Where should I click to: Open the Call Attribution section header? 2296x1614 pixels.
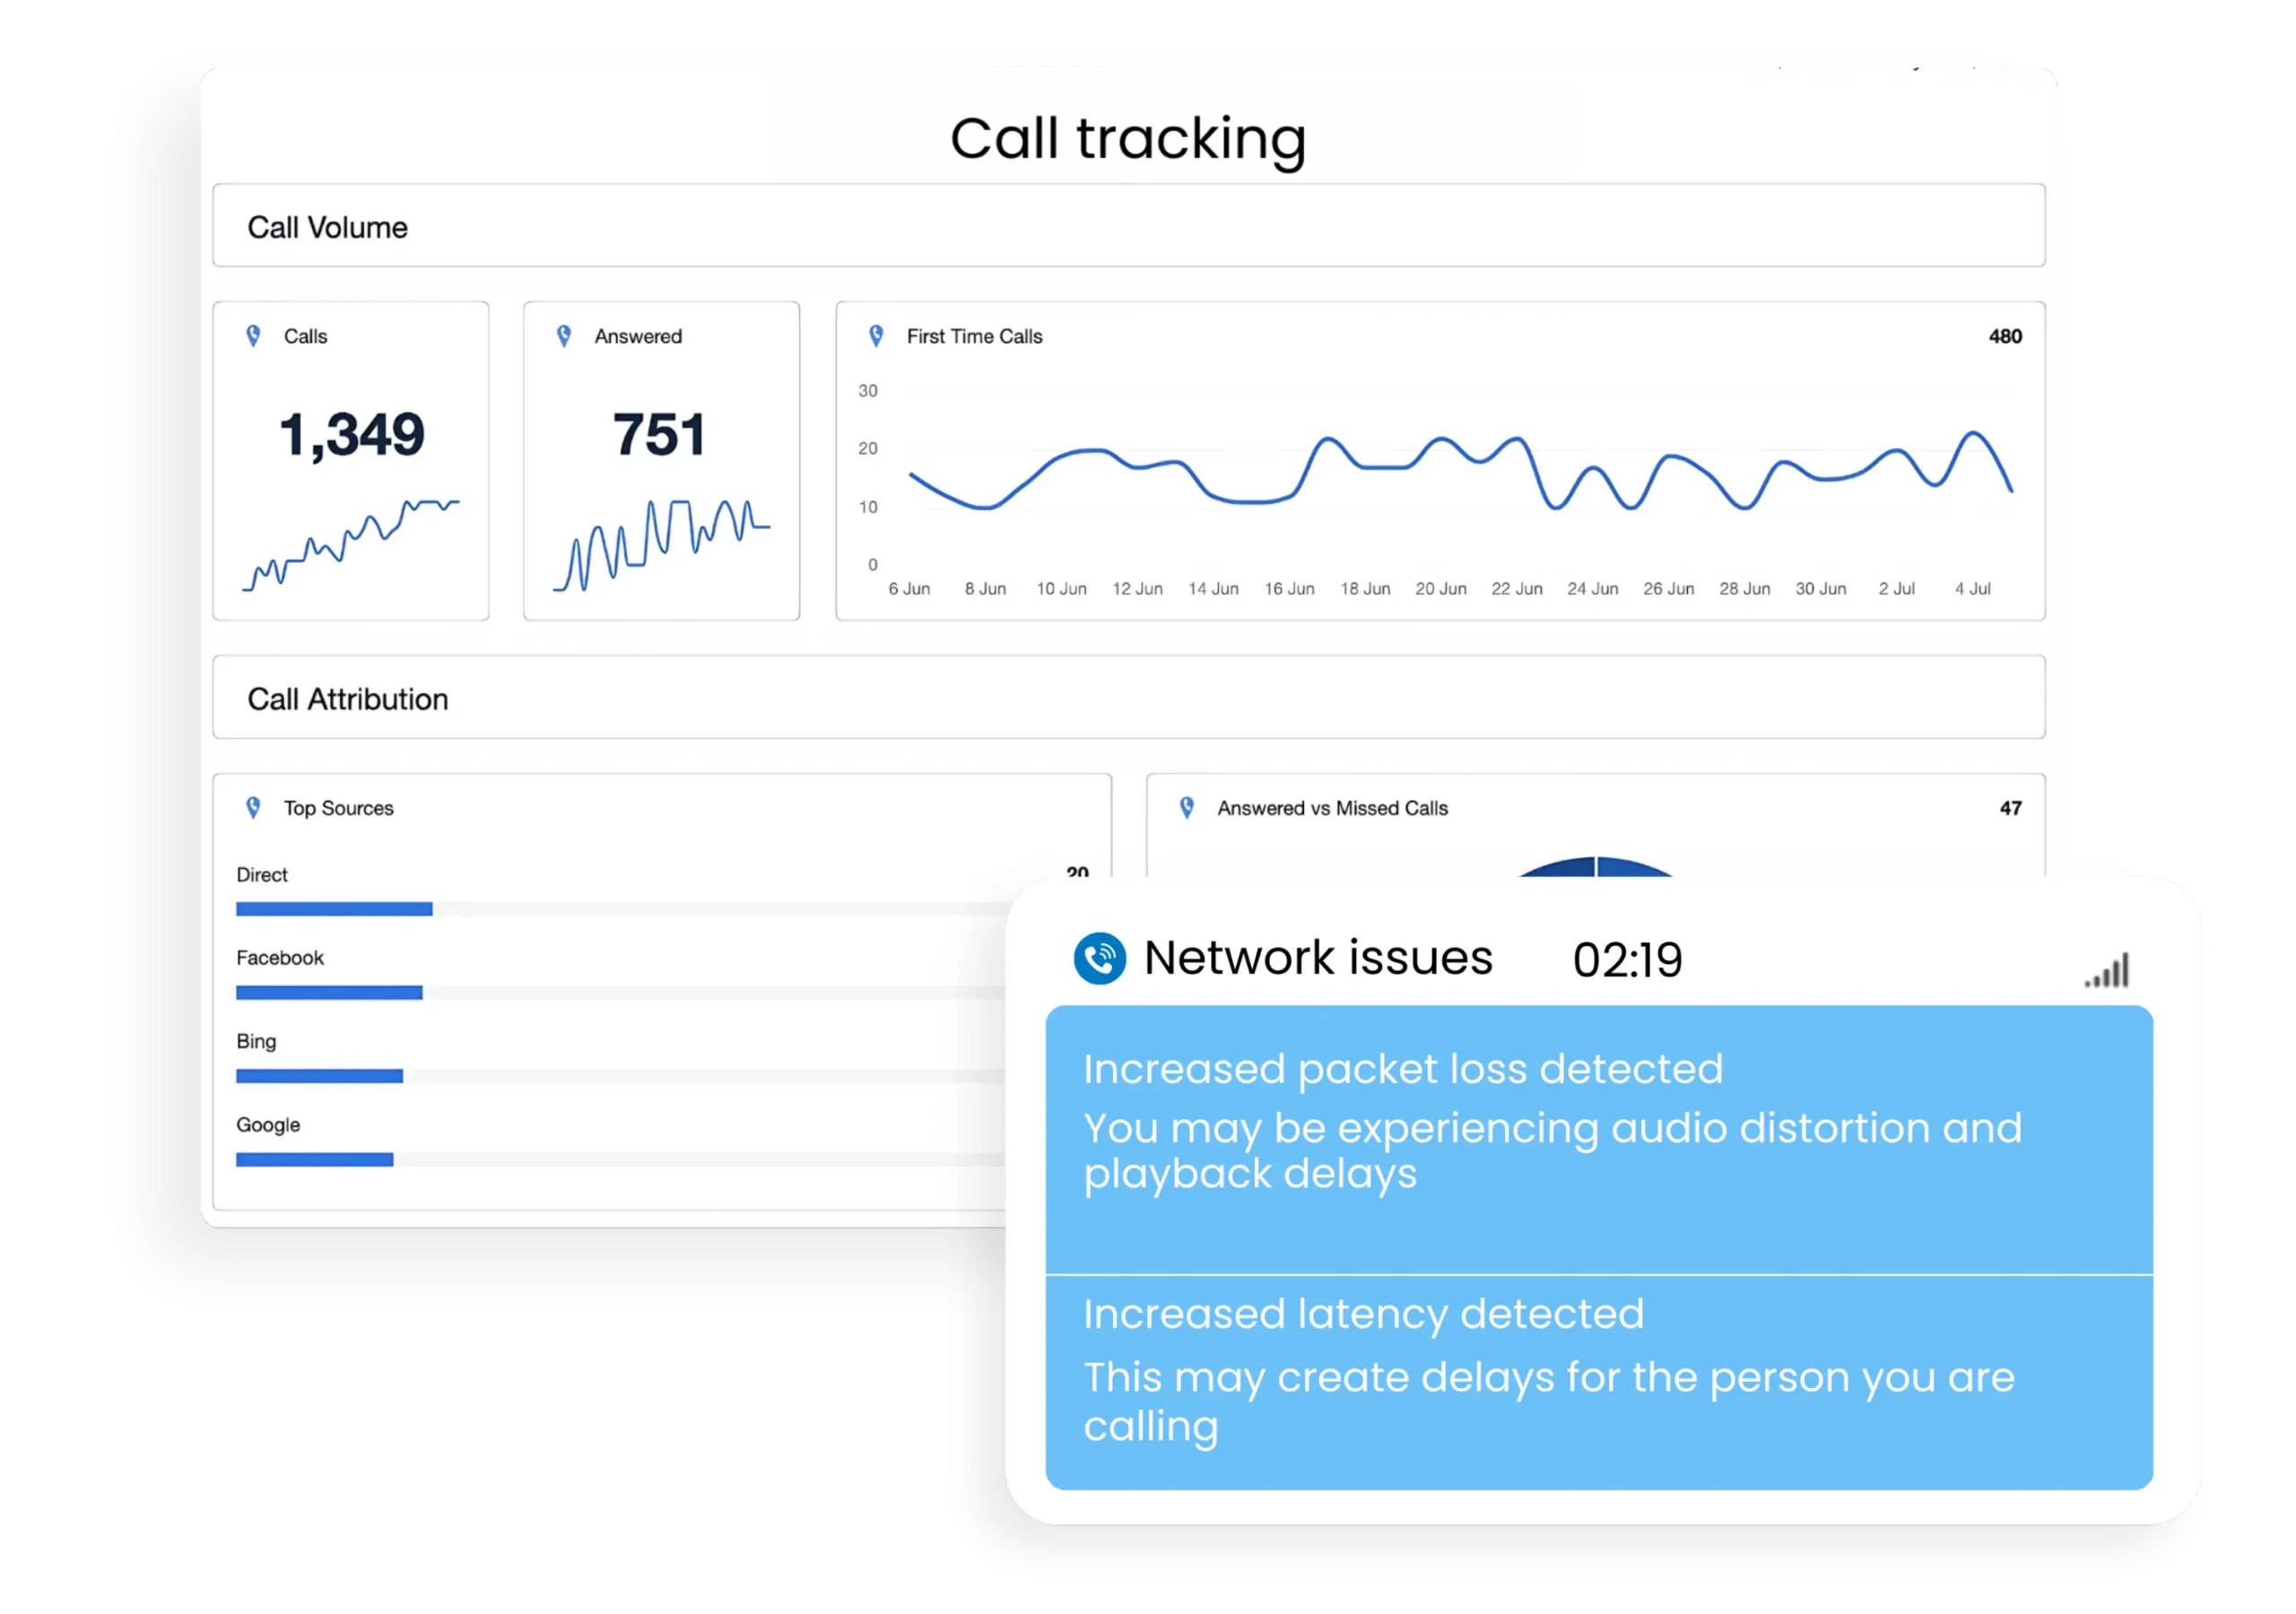pos(348,699)
